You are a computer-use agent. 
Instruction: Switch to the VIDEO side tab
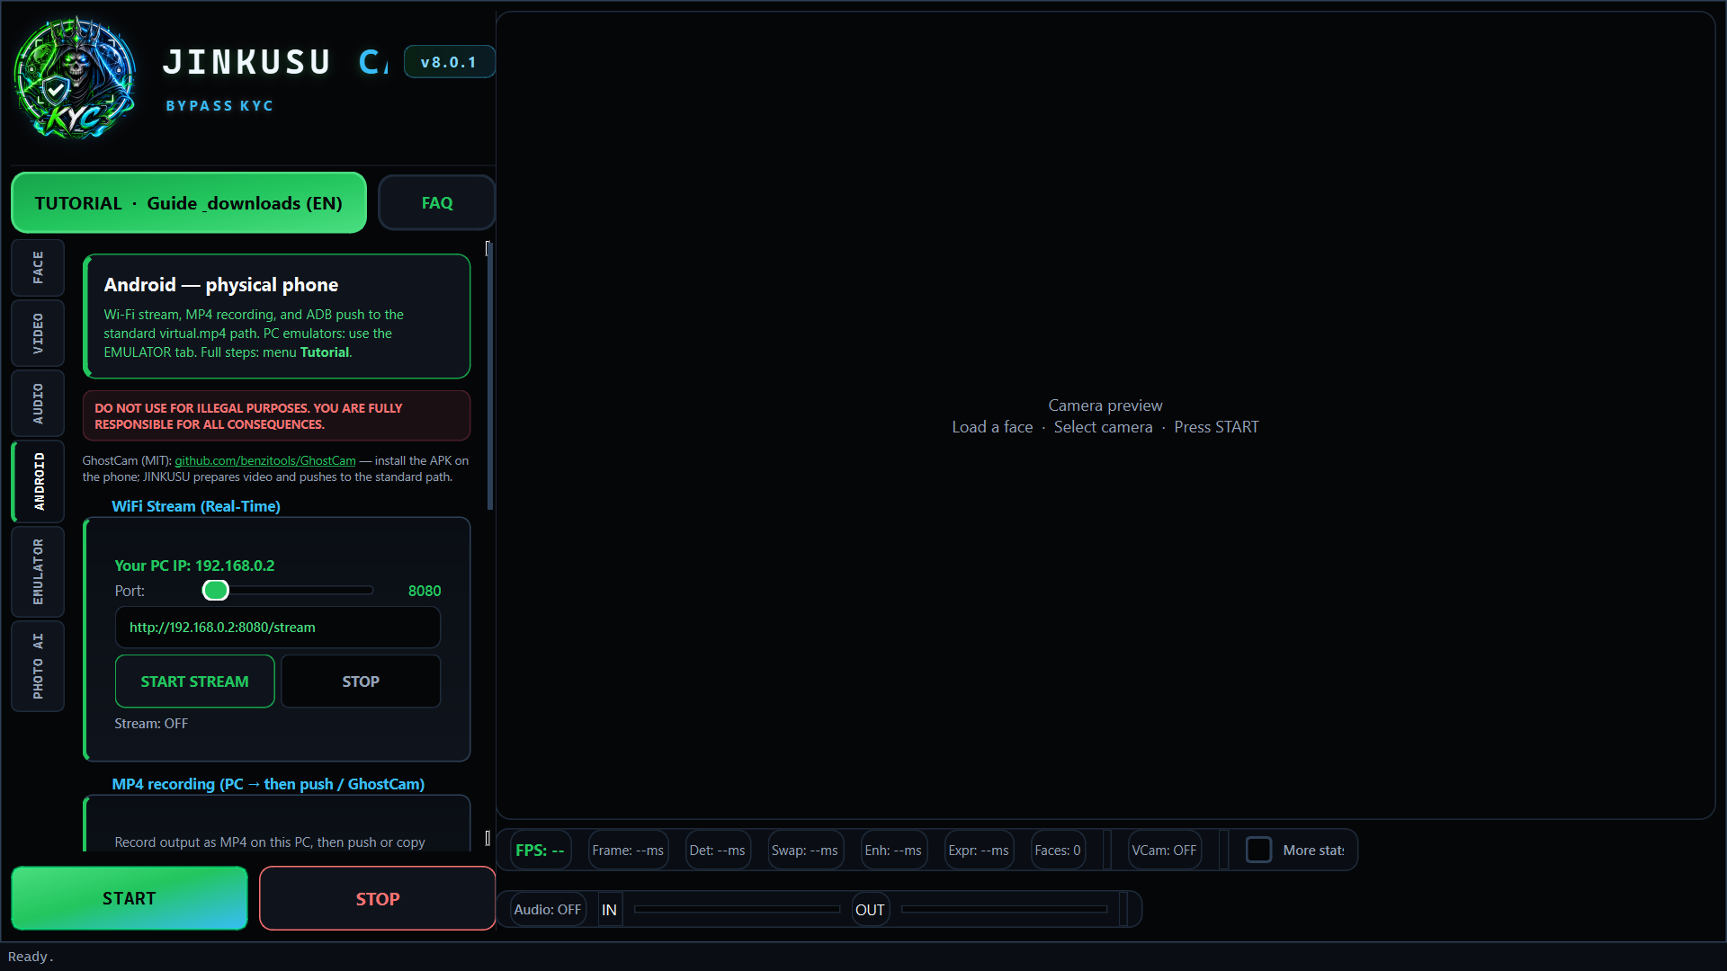[38, 333]
